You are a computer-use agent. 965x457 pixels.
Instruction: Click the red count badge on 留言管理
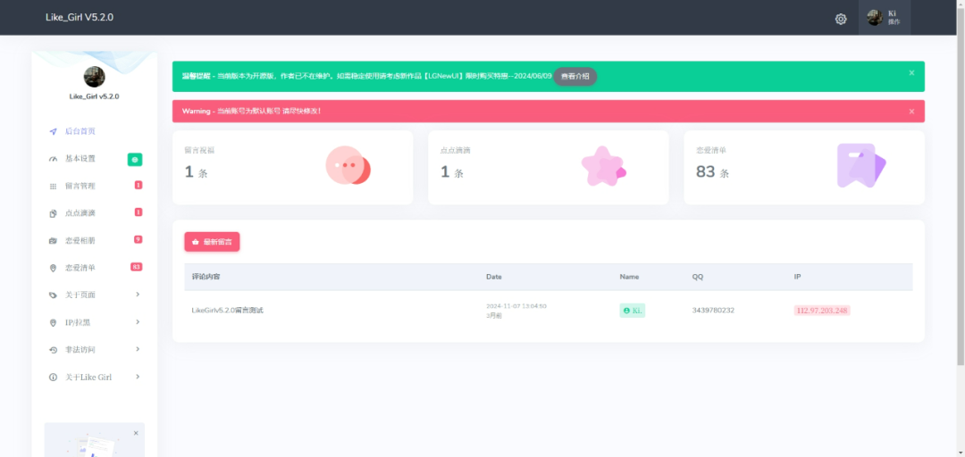(x=138, y=185)
